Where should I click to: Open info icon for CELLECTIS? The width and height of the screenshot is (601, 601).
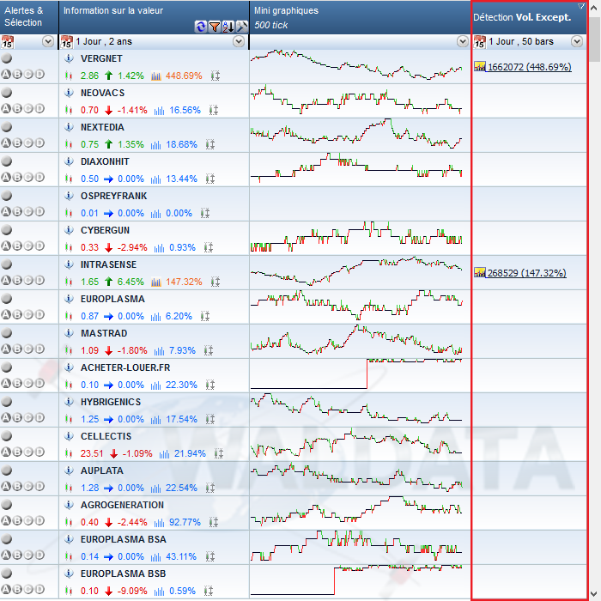tap(69, 436)
